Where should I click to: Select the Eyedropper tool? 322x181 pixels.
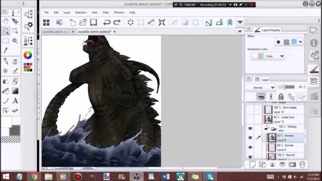click(6, 51)
